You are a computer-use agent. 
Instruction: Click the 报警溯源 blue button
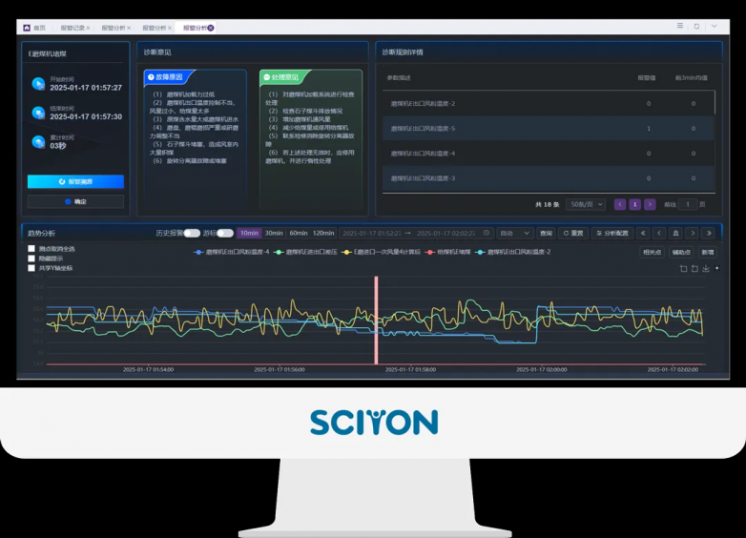(x=75, y=181)
